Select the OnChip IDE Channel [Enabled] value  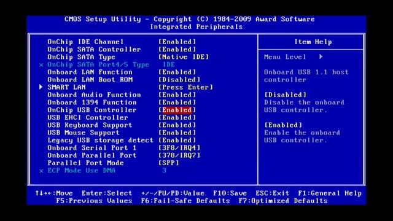pos(177,42)
